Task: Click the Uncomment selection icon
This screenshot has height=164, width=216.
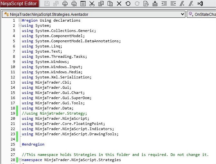Action: (x=191, y=4)
